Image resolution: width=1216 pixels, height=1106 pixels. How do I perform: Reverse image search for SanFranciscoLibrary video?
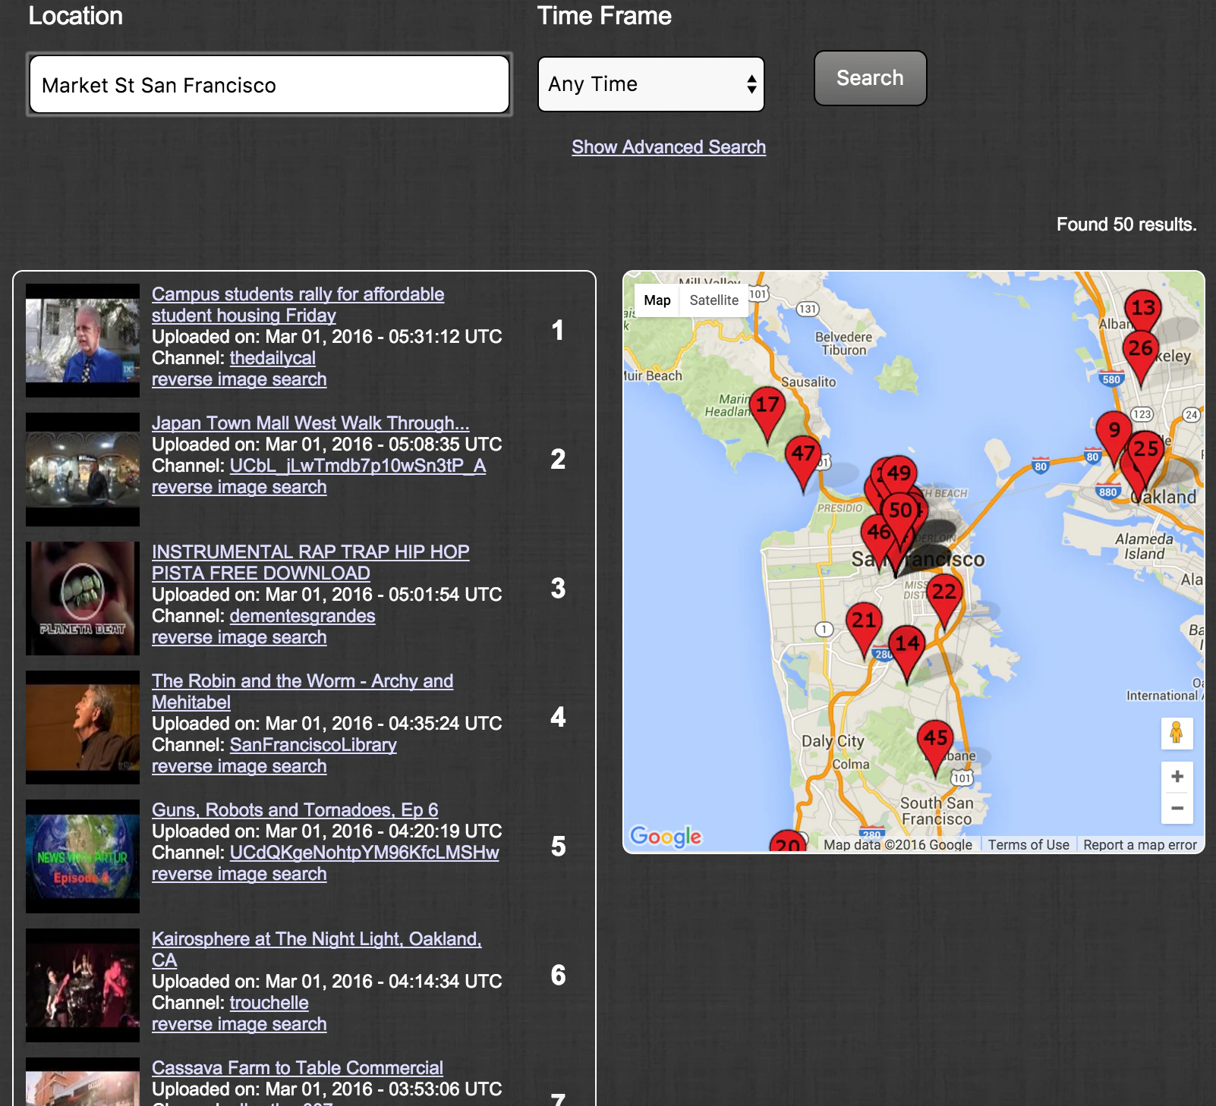click(239, 766)
